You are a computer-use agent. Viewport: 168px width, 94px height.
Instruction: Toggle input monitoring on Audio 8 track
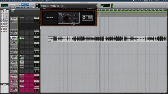coord(13,31)
